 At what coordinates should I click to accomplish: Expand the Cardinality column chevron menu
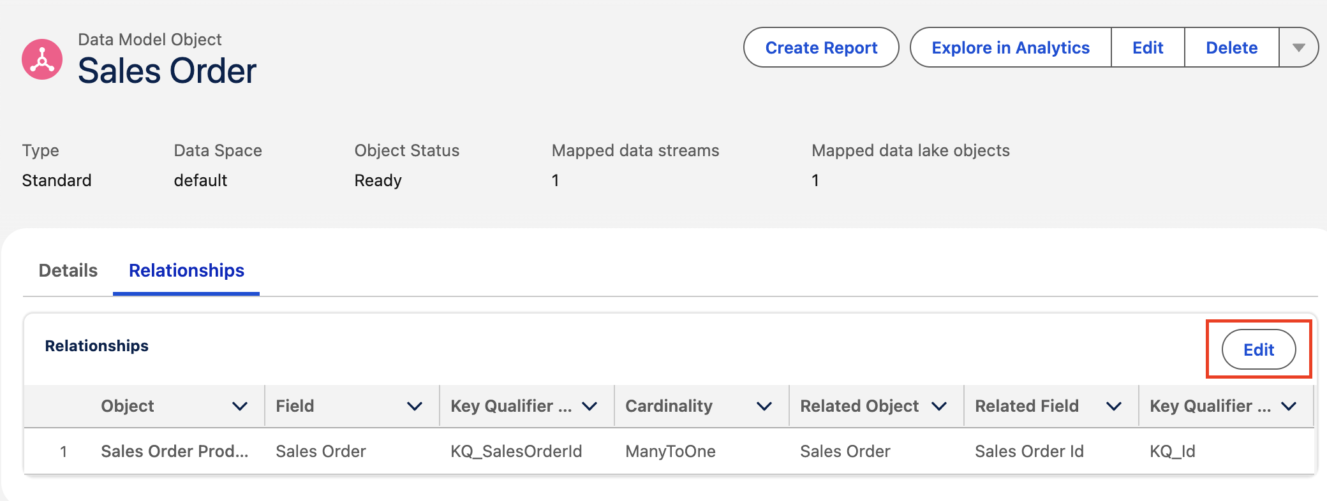tap(764, 406)
